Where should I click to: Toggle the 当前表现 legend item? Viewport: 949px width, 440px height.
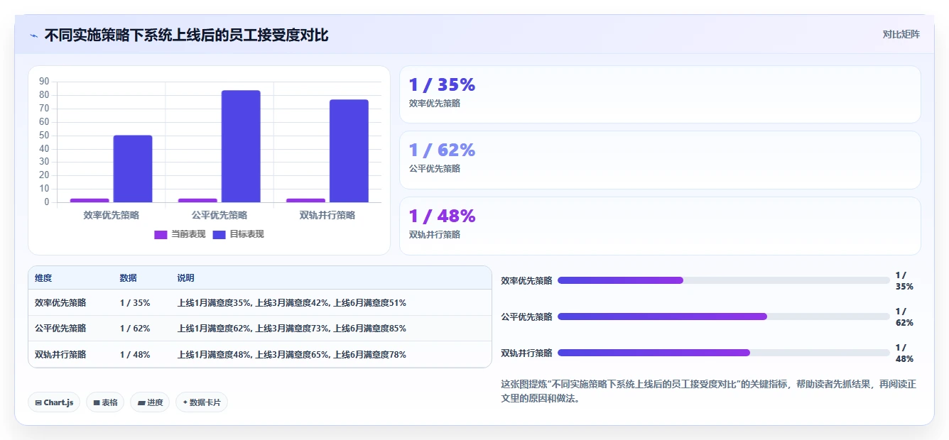180,234
